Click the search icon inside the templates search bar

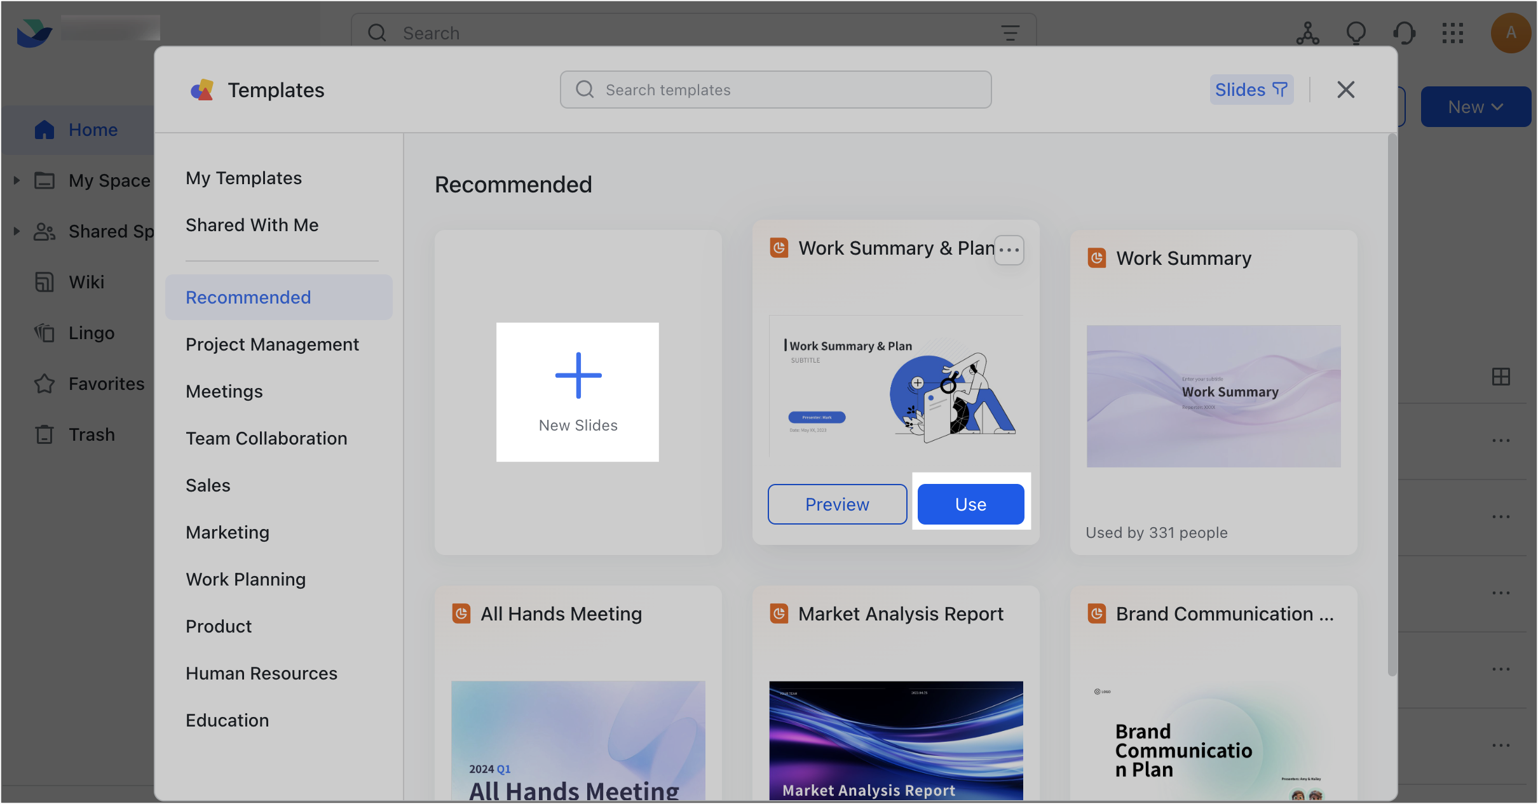(584, 90)
